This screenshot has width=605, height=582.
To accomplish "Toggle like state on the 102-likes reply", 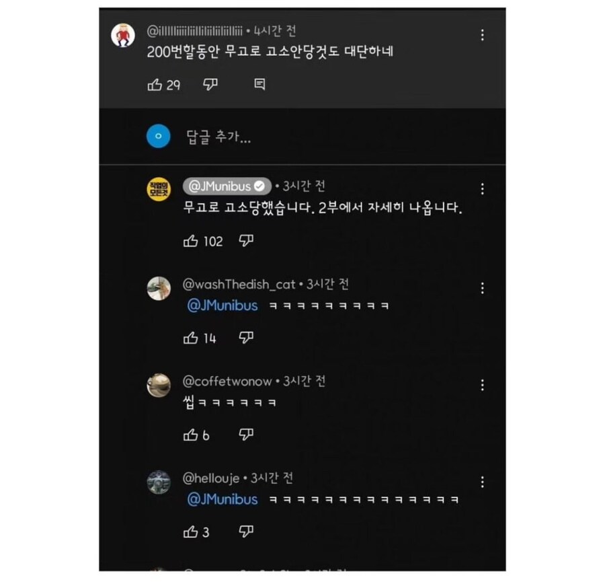I will tap(192, 242).
